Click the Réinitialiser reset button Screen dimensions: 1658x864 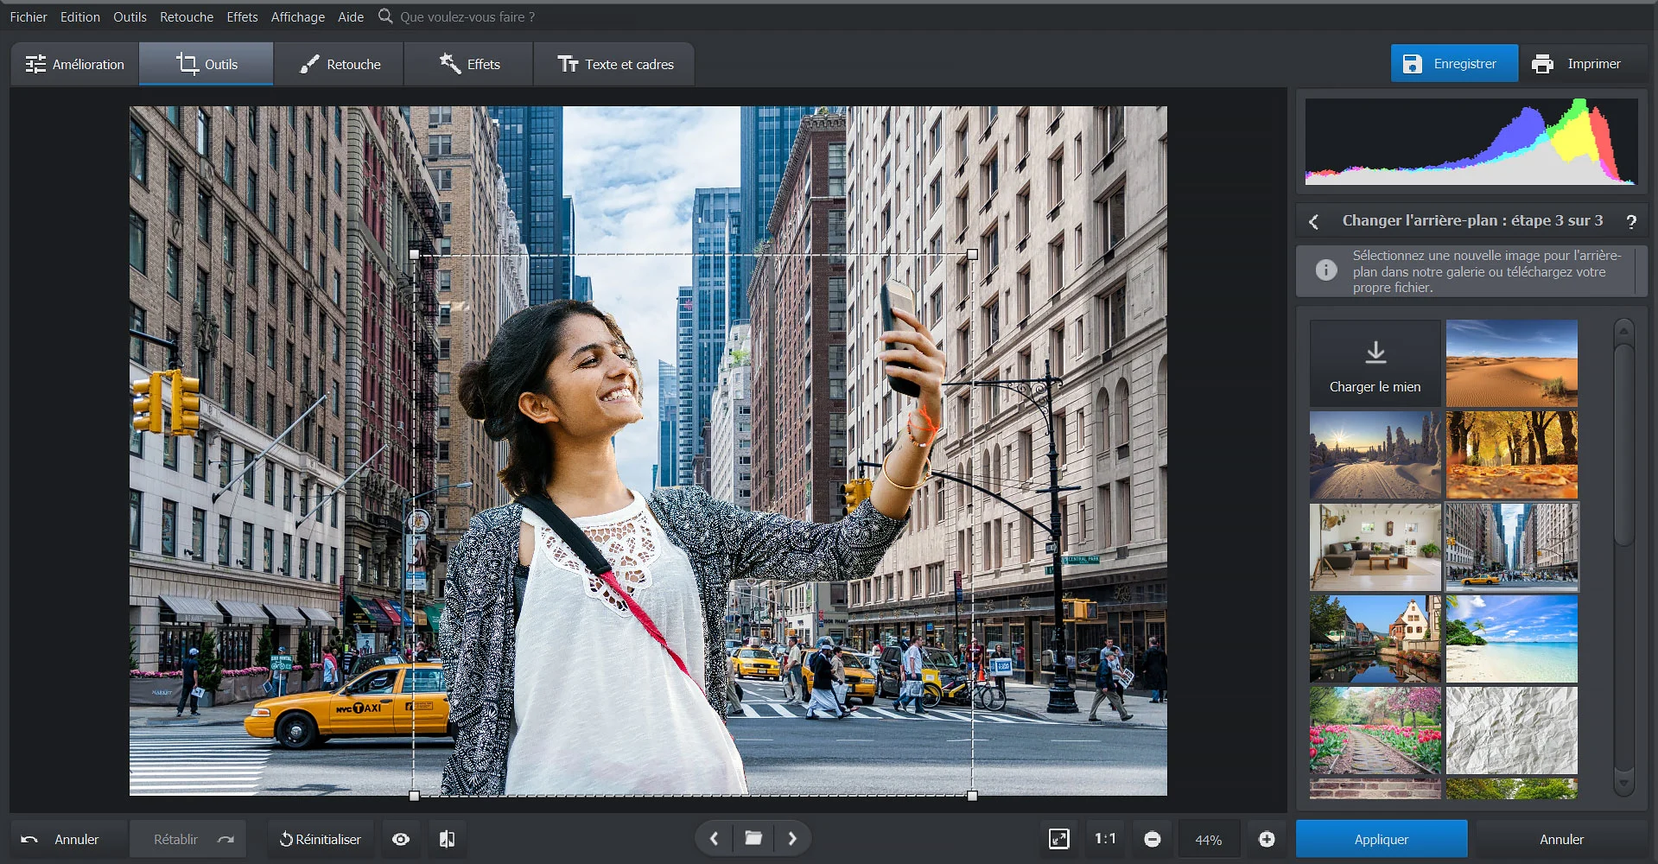[x=321, y=839]
